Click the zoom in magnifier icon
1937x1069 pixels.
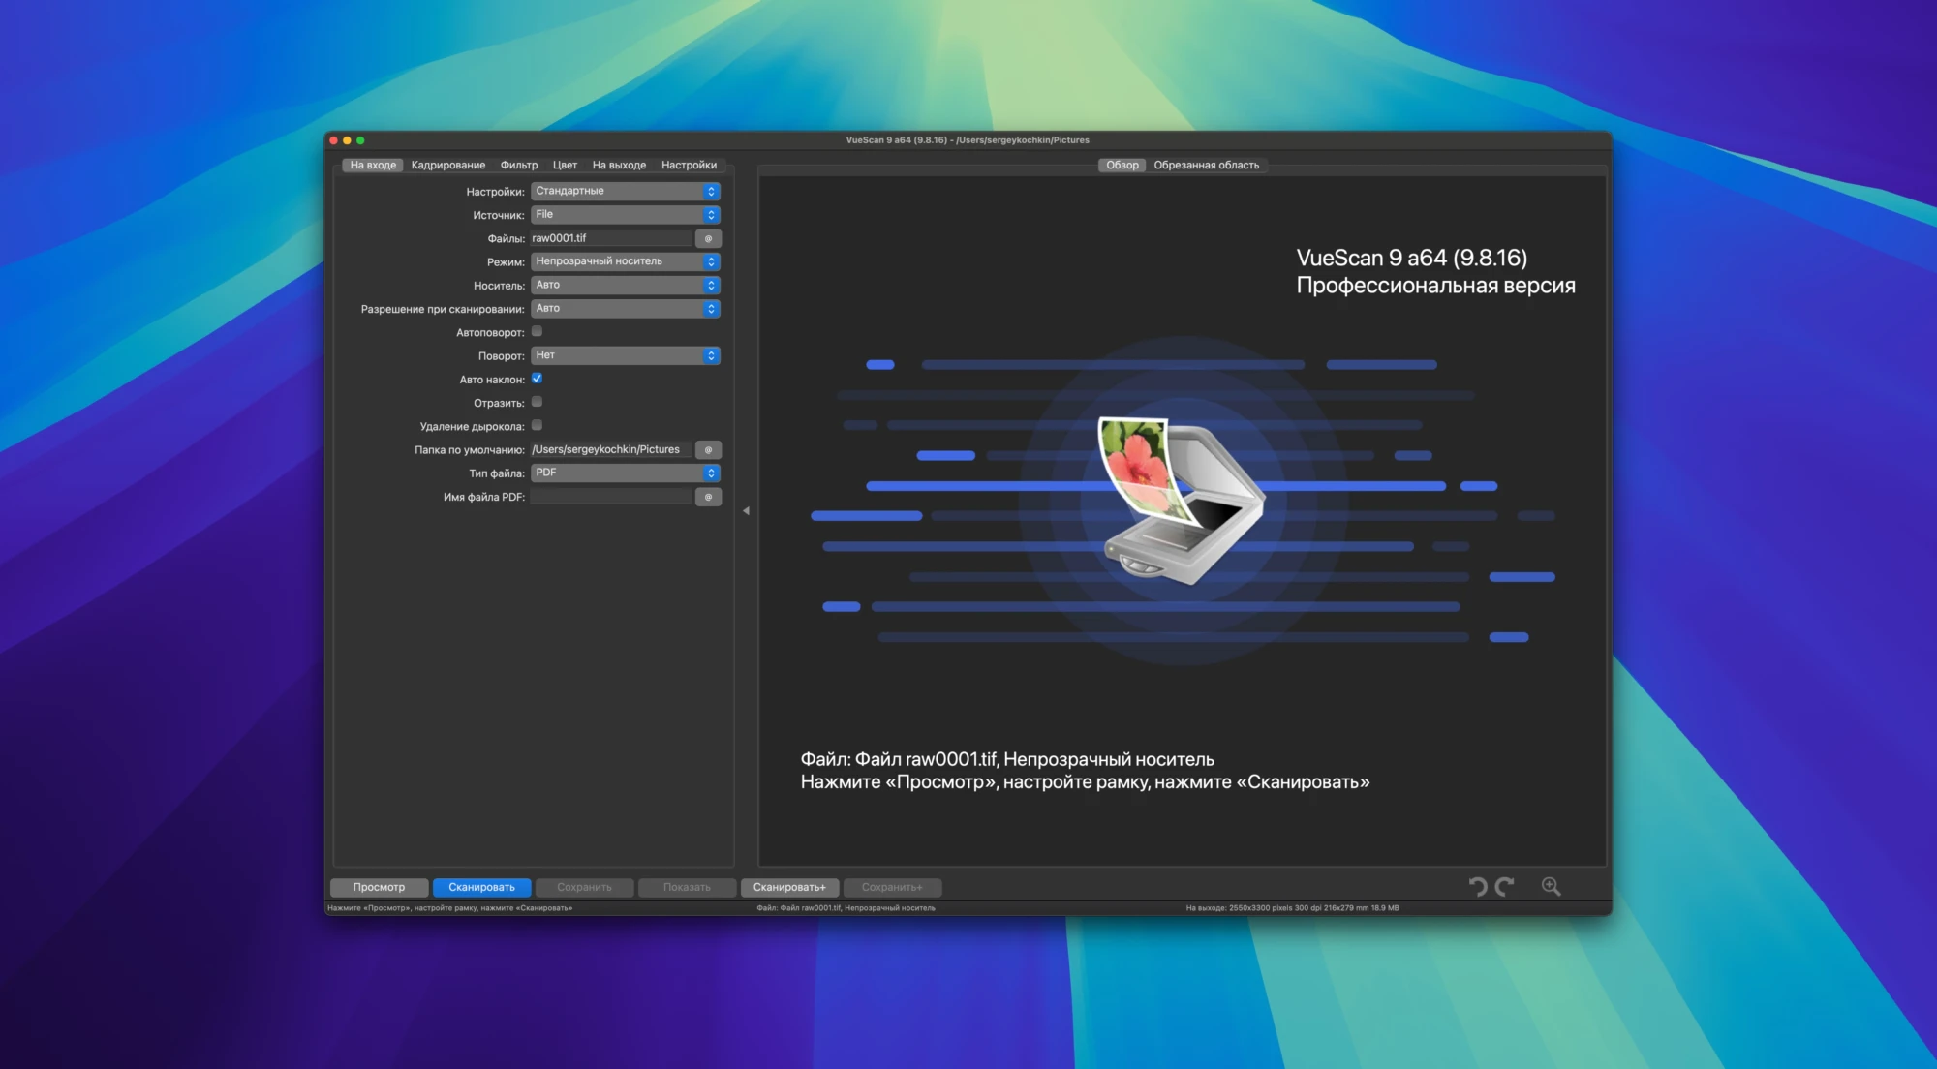click(x=1551, y=886)
